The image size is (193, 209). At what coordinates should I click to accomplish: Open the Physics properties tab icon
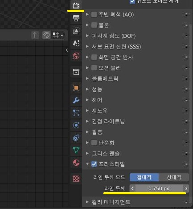[x=76, y=125]
